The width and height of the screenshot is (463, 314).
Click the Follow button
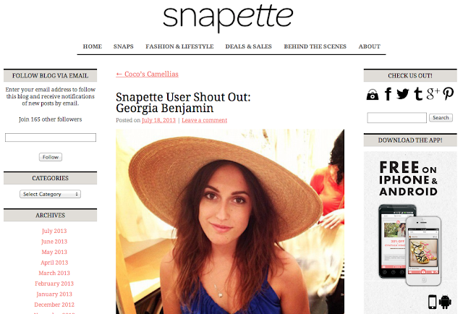point(51,157)
